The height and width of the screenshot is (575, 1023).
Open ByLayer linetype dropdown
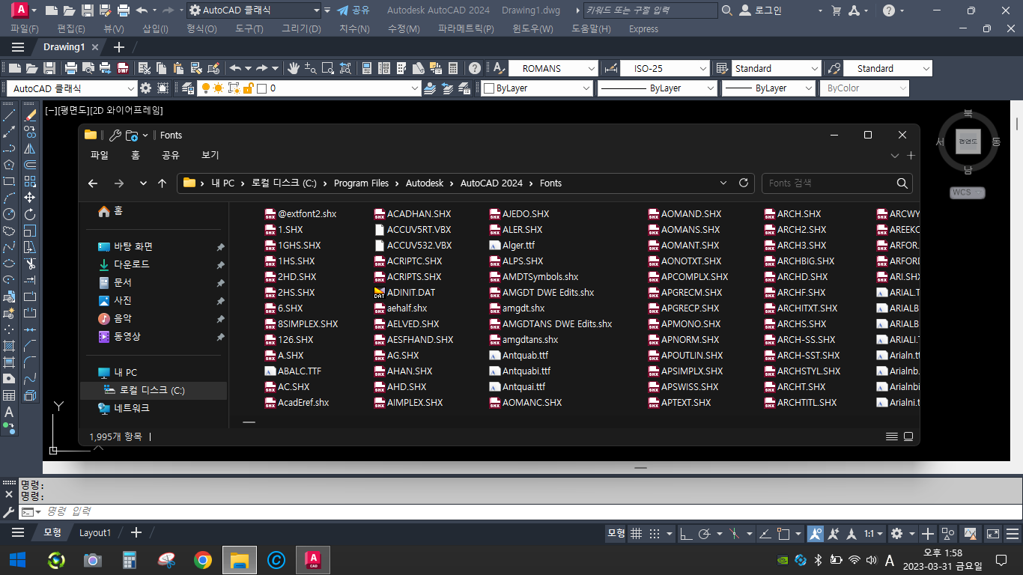(711, 88)
